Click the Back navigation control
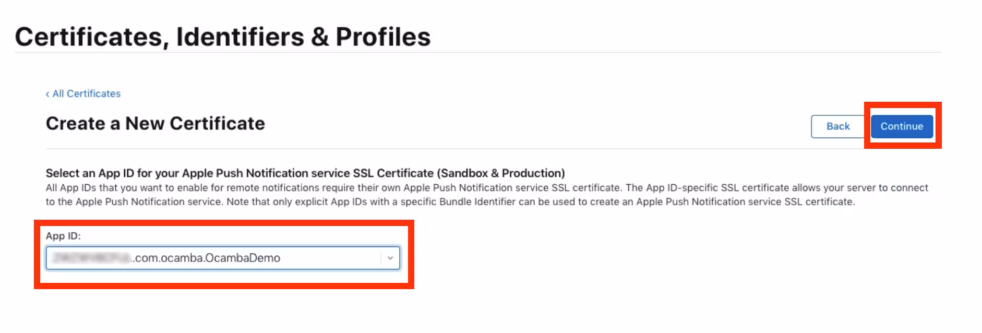The width and height of the screenshot is (982, 333). [x=837, y=126]
